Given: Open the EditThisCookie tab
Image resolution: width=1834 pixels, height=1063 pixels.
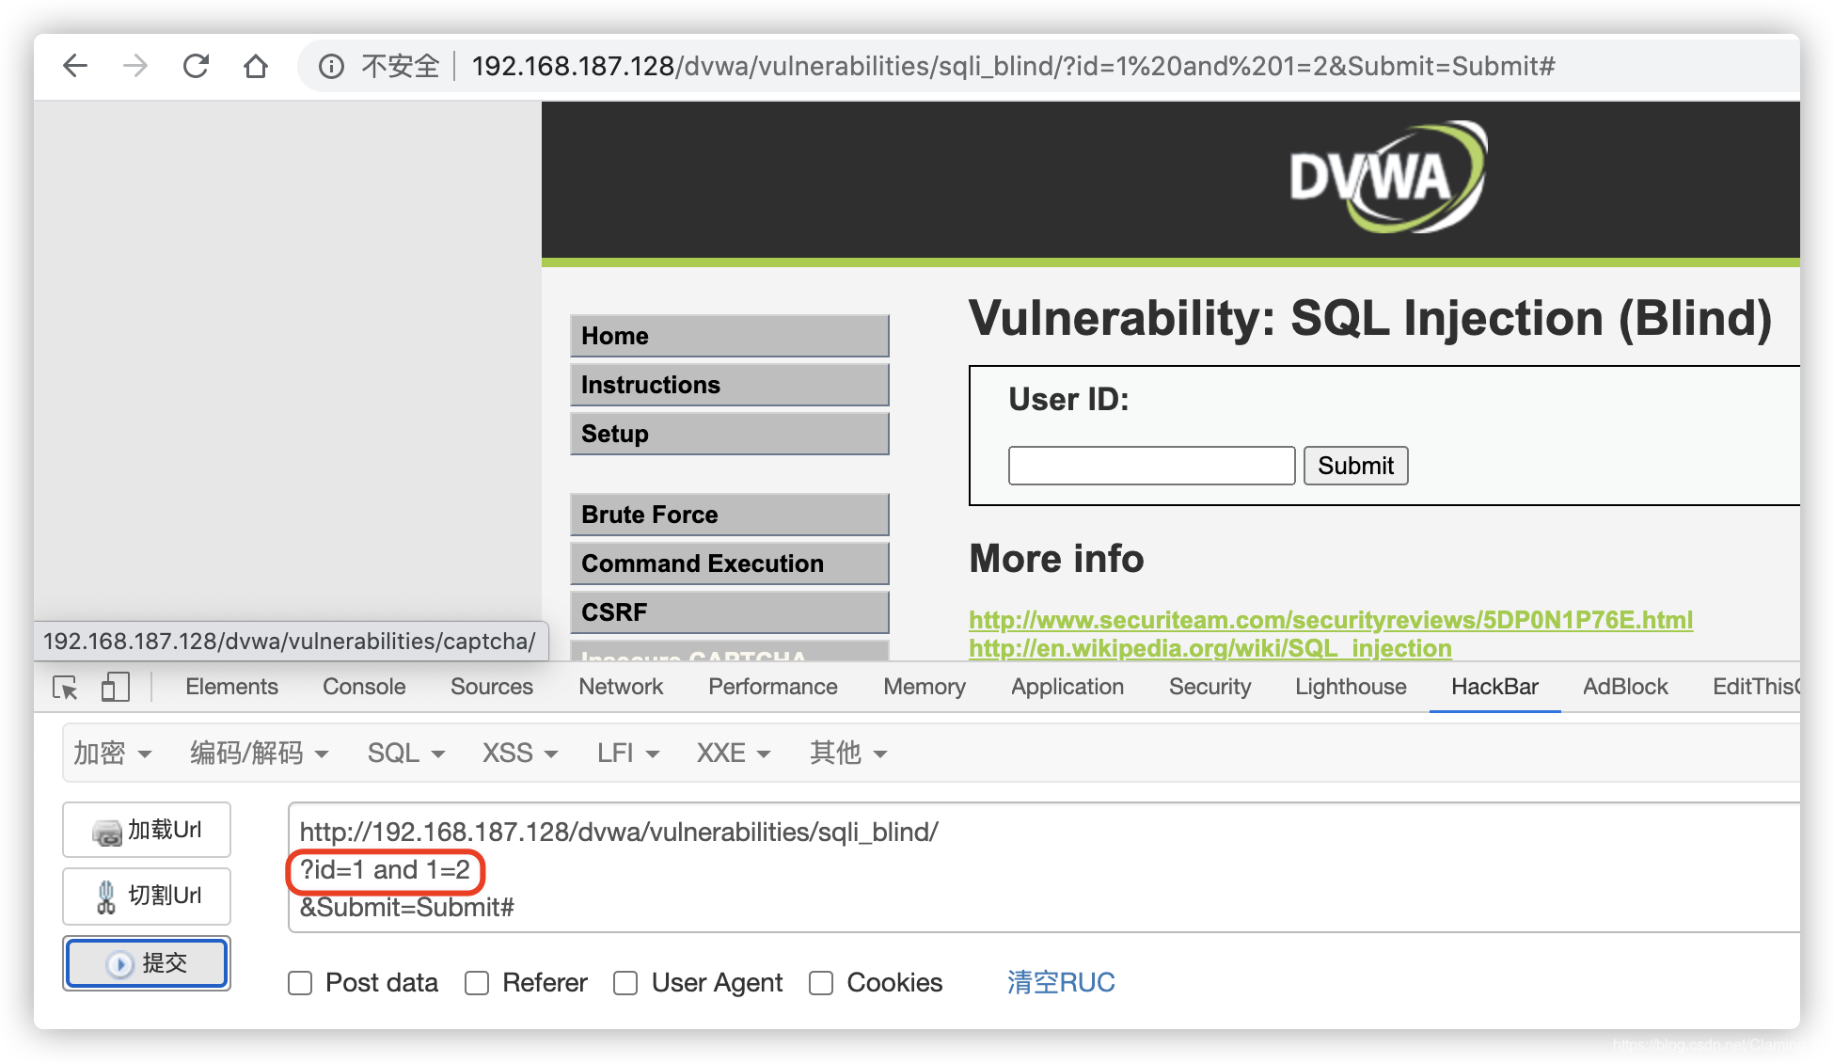Looking at the screenshot, I should click(x=1755, y=687).
